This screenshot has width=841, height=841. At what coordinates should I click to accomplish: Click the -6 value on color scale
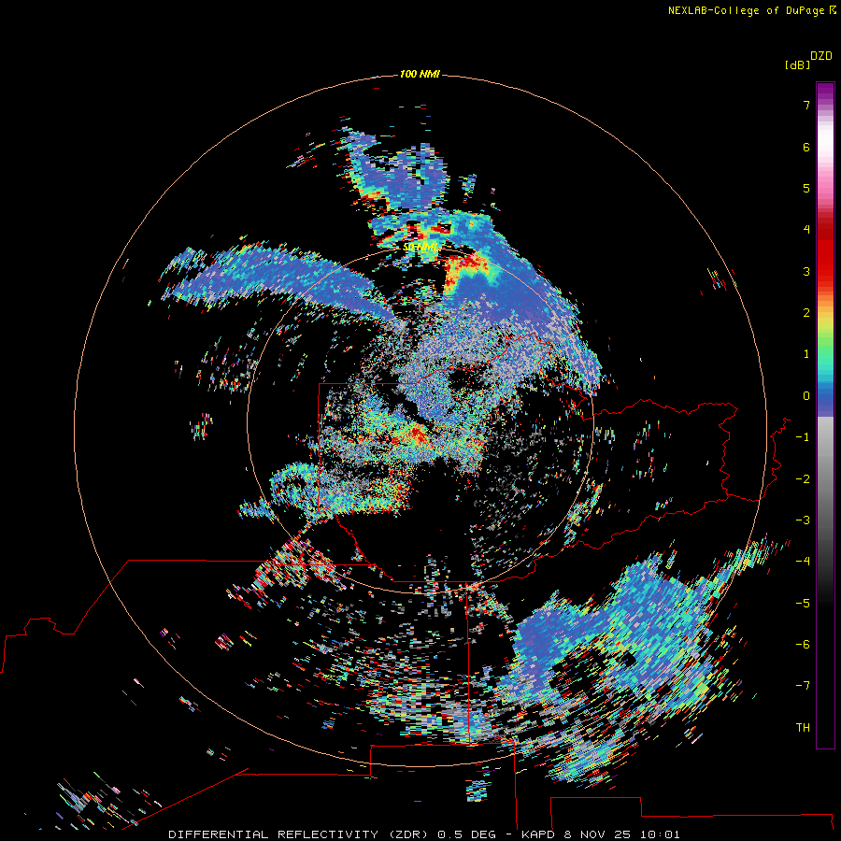(803, 645)
